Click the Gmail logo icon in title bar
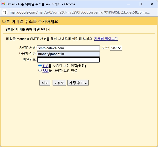 [3, 4]
